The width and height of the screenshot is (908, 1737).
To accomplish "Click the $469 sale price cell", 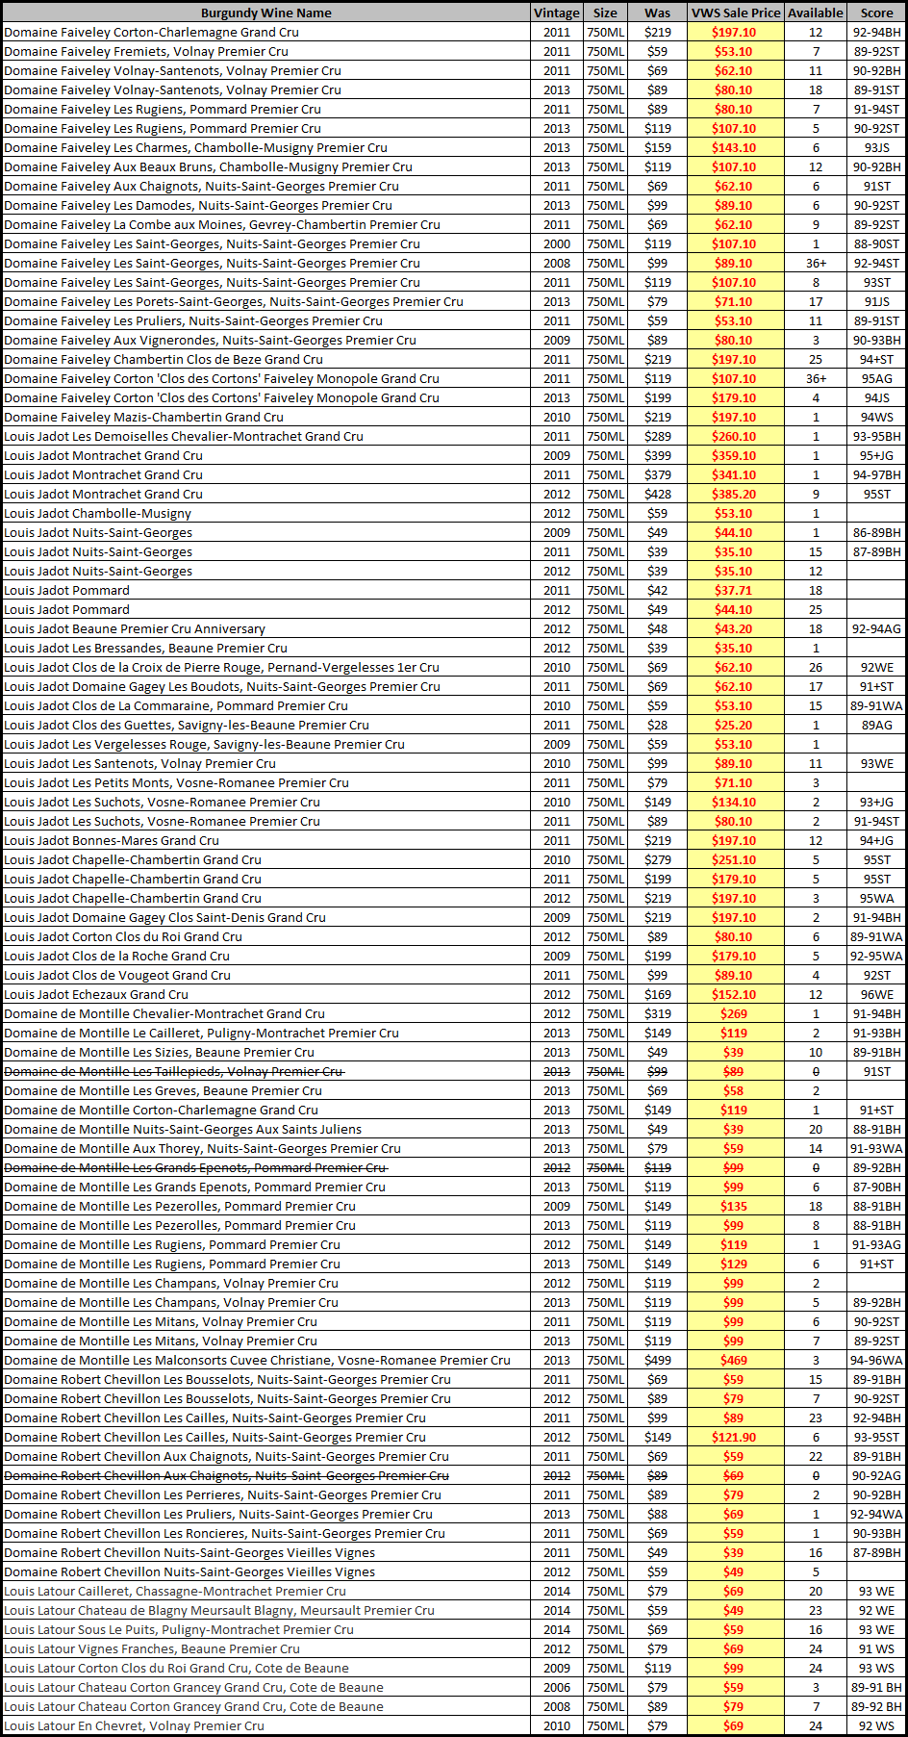I will (735, 1361).
